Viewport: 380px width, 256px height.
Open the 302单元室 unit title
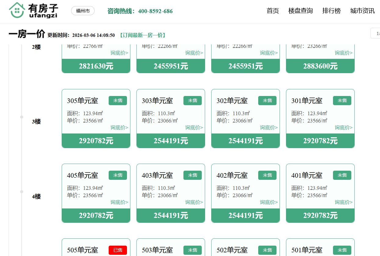point(232,101)
